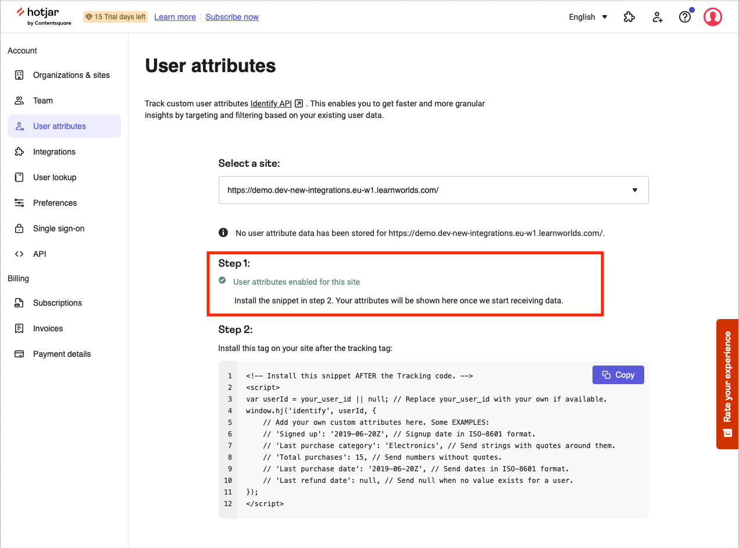Click the Hotjar logo
Image resolution: width=739 pixels, height=548 pixels.
(44, 16)
